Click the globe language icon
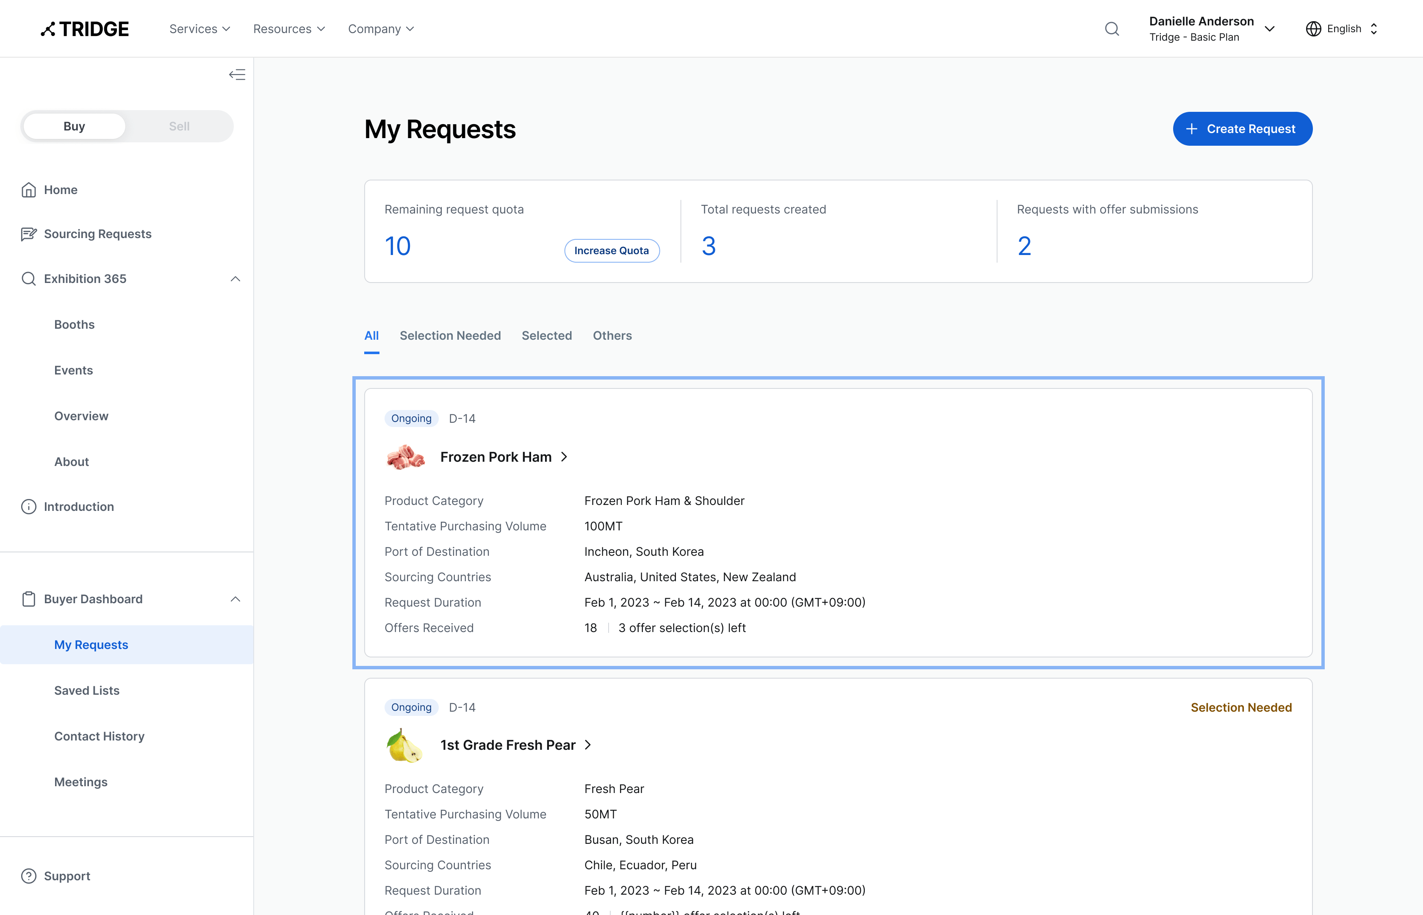The image size is (1423, 915). click(x=1313, y=28)
